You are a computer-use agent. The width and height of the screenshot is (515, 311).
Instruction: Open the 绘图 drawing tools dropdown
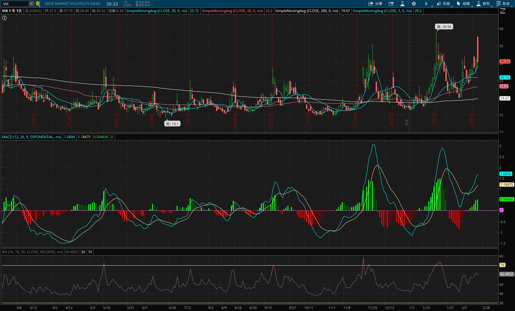coord(464,4)
